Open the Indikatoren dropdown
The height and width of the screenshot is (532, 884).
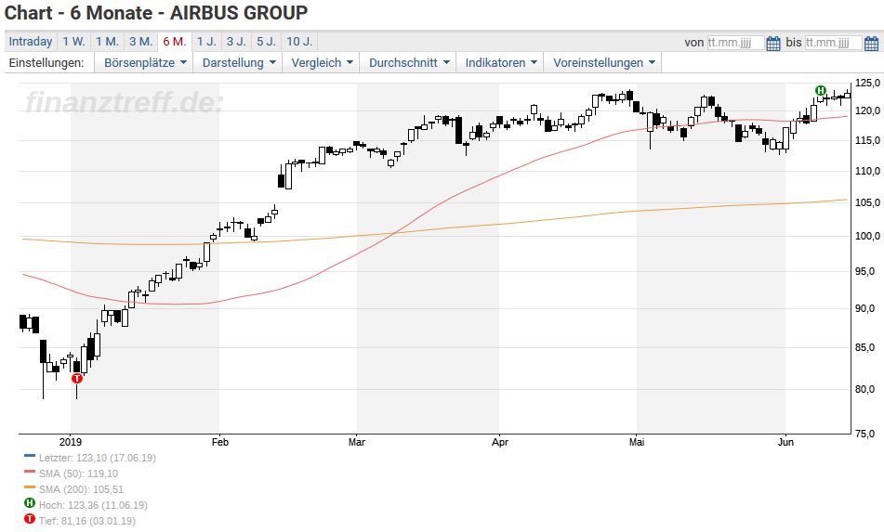click(501, 62)
